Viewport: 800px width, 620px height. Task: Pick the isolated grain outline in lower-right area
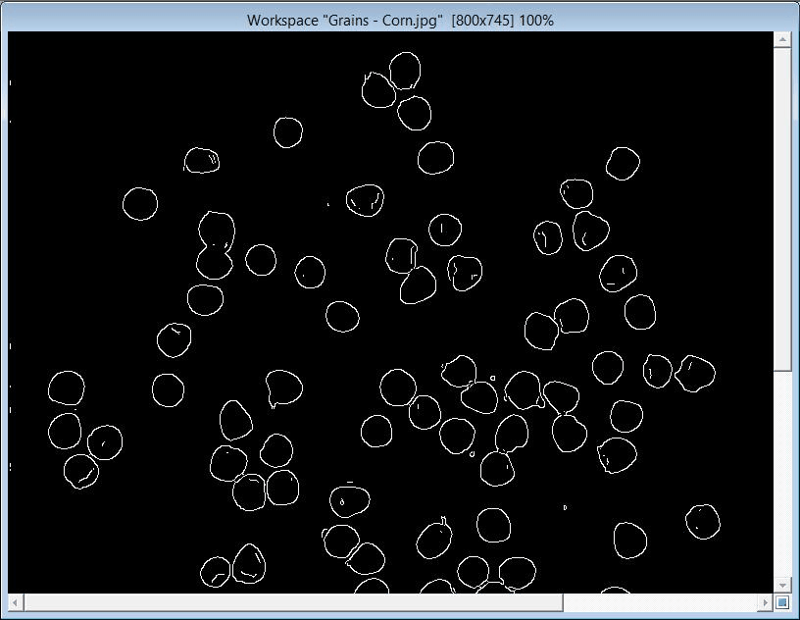tap(702, 521)
